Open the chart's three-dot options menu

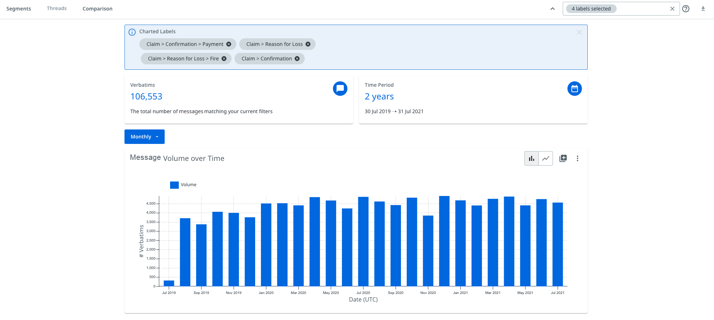(x=578, y=158)
